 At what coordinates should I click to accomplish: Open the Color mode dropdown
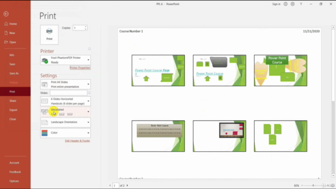coord(65,133)
